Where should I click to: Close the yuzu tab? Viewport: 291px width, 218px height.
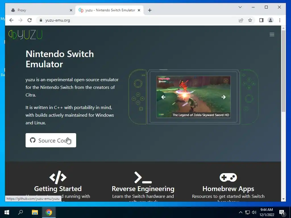[139, 10]
